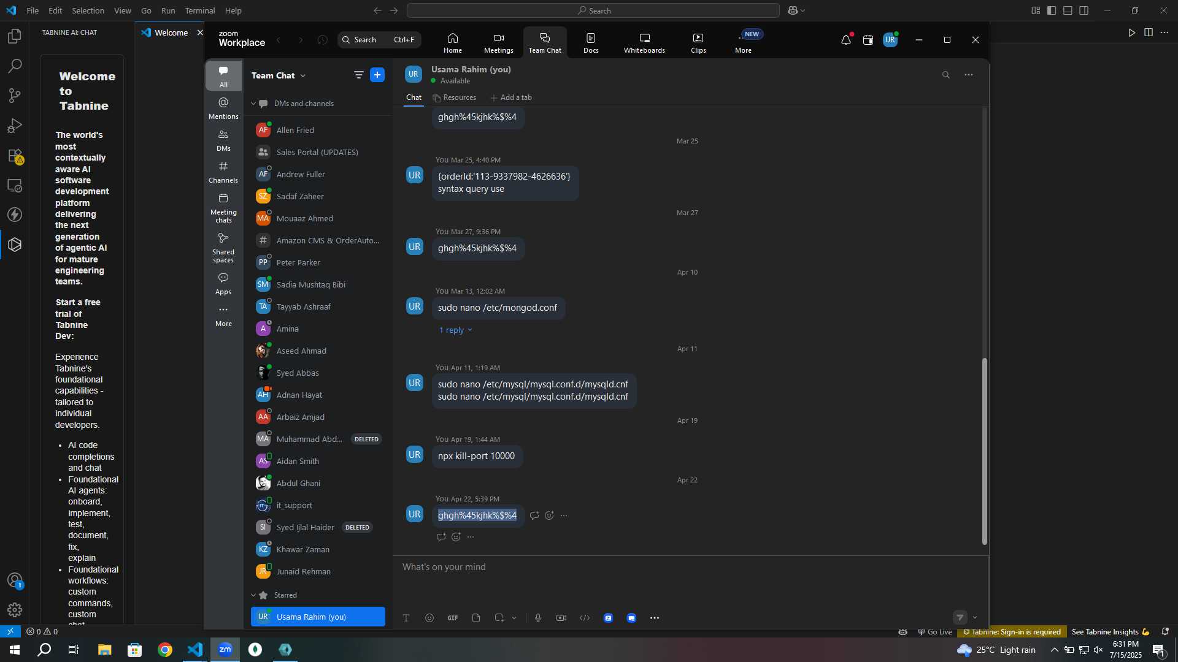Image resolution: width=1178 pixels, height=662 pixels.
Task: Click the new chat plus button
Action: [377, 75]
